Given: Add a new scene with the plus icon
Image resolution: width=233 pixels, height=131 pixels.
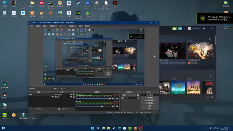Looking at the screenshot, I should pos(30,109).
